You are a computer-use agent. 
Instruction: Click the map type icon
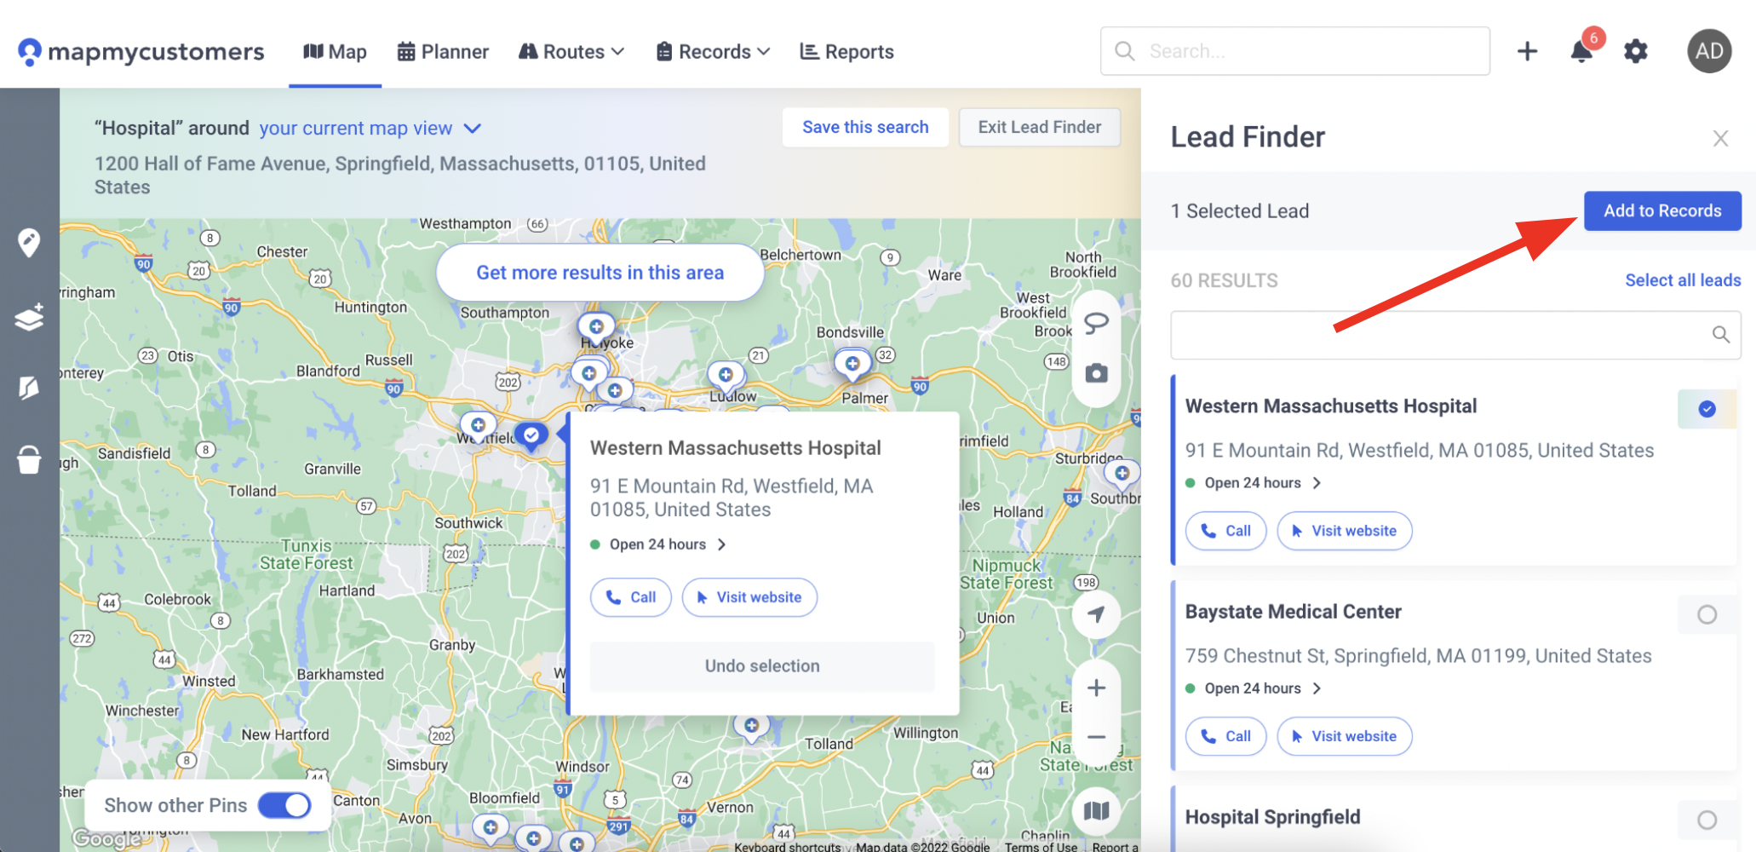(1096, 810)
